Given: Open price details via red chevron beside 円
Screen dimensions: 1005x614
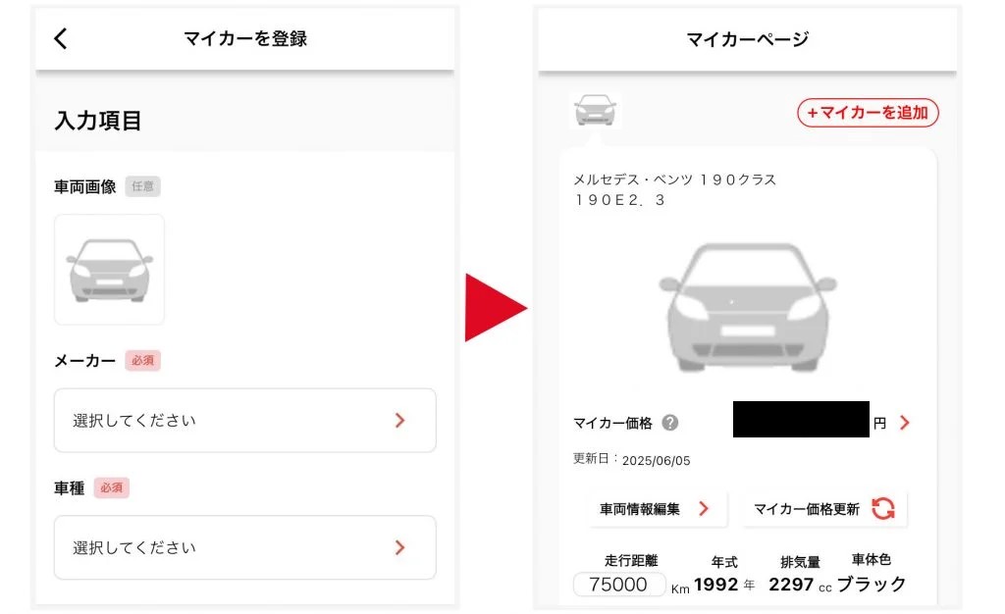Looking at the screenshot, I should pos(904,423).
